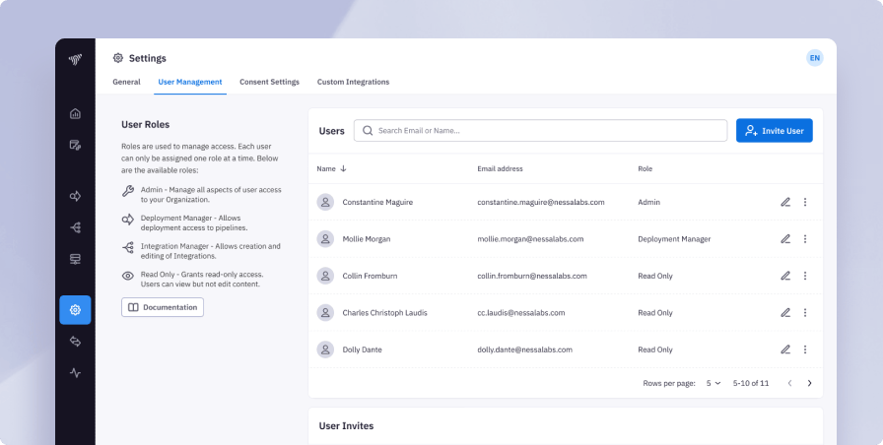Go to the next page of users
This screenshot has height=445, width=883.
pyautogui.click(x=809, y=383)
